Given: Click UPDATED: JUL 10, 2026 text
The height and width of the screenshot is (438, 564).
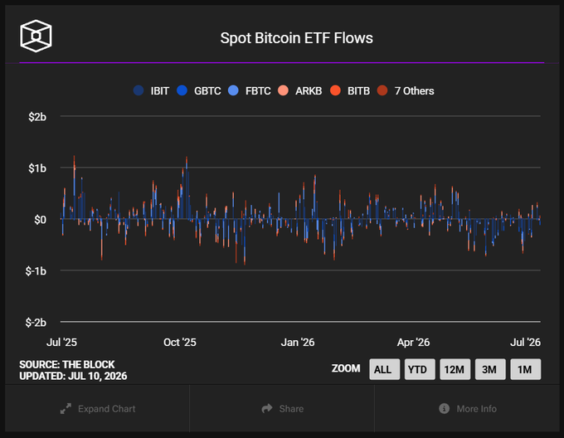Looking at the screenshot, I should point(73,376).
